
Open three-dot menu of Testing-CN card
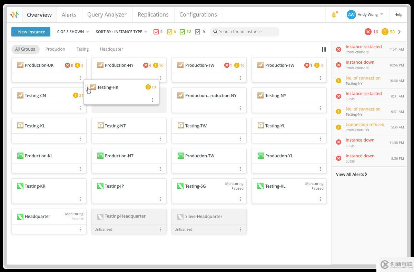tap(80, 108)
